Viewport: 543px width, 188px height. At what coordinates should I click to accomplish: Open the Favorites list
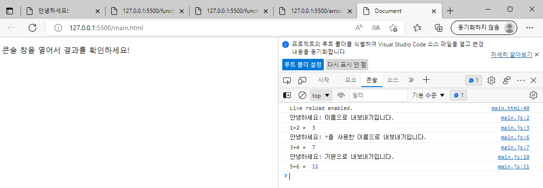418,28
